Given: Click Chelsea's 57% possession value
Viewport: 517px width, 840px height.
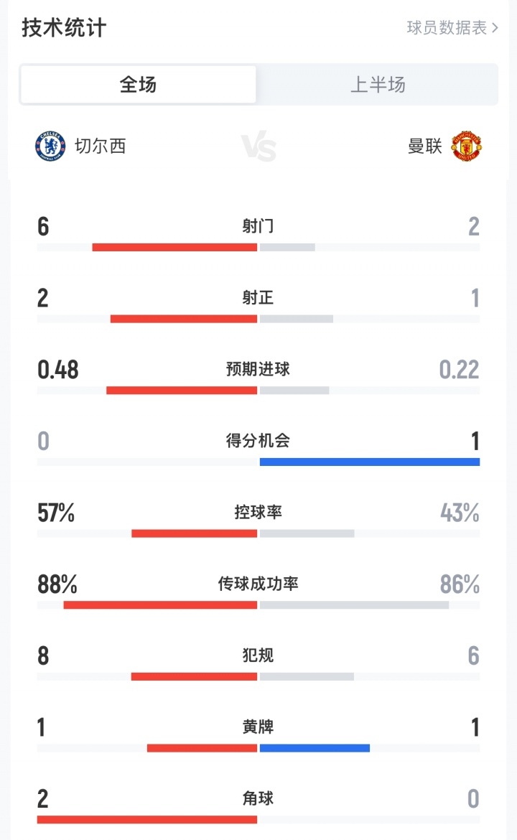Looking at the screenshot, I should coord(56,513).
